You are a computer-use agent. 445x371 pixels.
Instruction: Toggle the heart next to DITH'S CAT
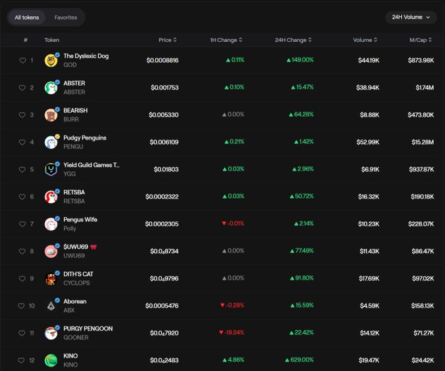[22, 279]
